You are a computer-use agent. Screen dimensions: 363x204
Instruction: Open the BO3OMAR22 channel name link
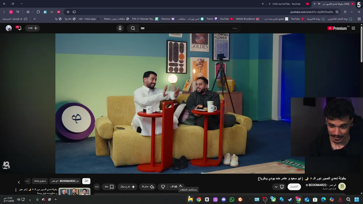(322, 185)
